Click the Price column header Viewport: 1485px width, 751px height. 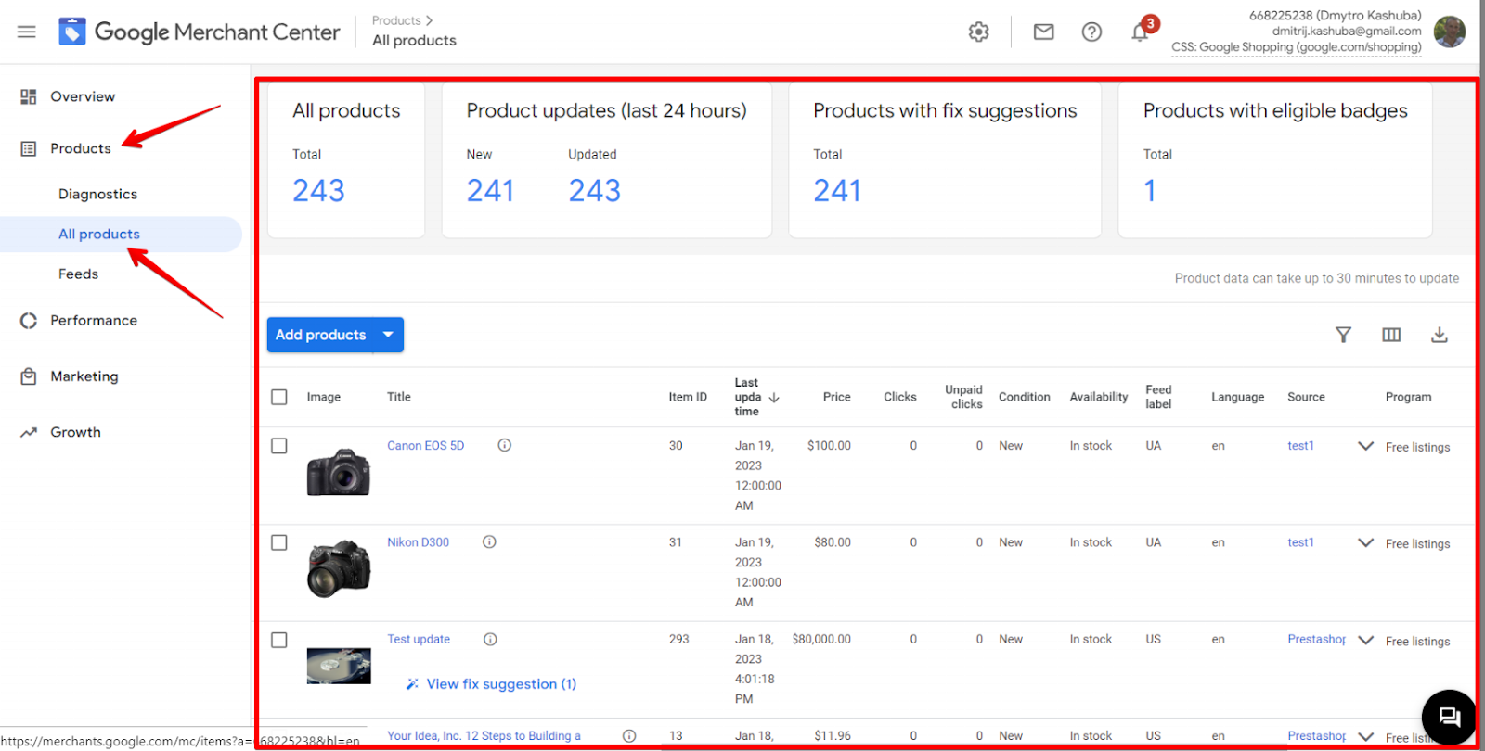tap(836, 397)
